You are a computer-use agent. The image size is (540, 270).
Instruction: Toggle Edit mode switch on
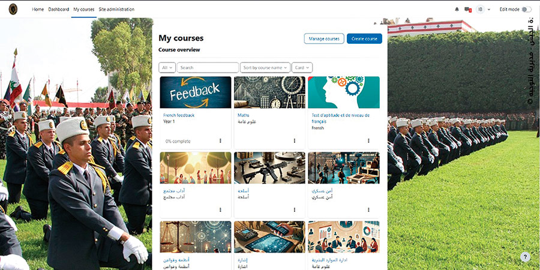click(x=526, y=10)
